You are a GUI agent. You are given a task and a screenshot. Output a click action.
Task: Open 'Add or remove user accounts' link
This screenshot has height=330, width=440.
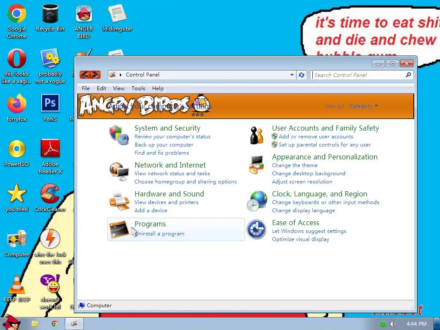pyautogui.click(x=316, y=137)
